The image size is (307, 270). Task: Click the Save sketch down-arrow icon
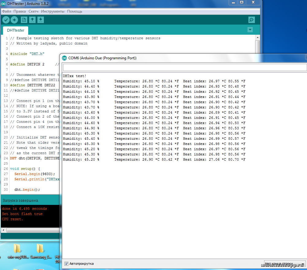(40, 20)
